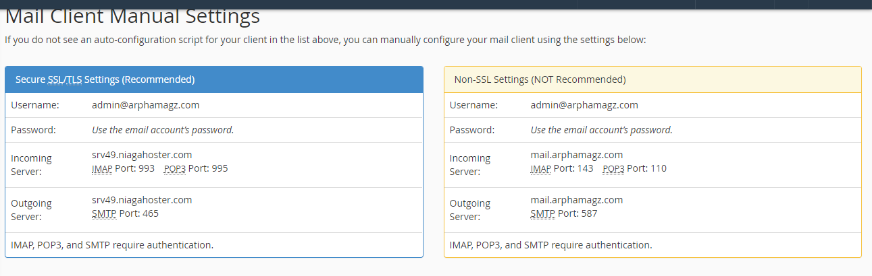Screen dimensions: 872x276
Task: Click the password hint text in the secure panel
Action: coord(163,130)
